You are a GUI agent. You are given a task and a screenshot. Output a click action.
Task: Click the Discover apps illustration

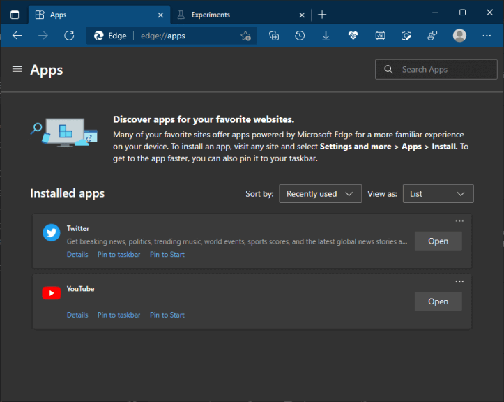click(x=64, y=133)
